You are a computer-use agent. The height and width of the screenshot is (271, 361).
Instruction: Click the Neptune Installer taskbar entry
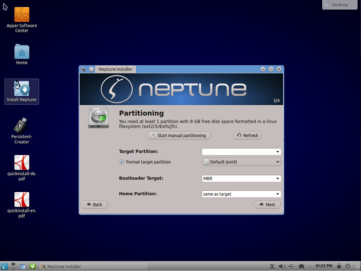click(x=93, y=266)
